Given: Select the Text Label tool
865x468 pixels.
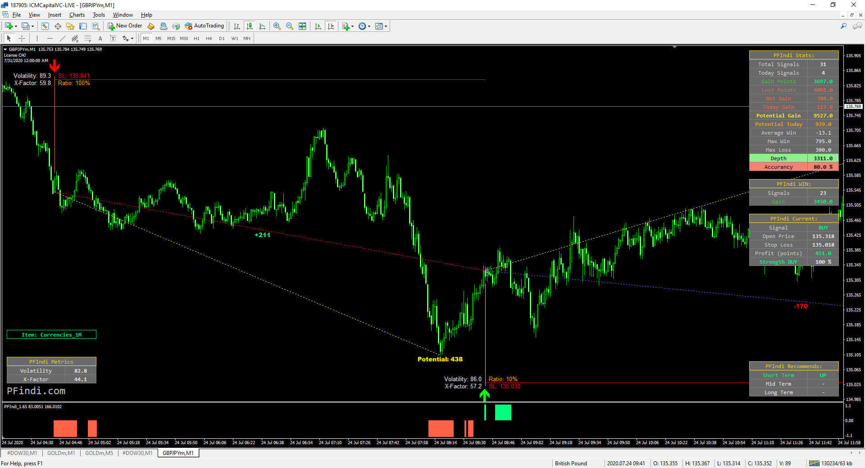Looking at the screenshot, I should (x=113, y=39).
